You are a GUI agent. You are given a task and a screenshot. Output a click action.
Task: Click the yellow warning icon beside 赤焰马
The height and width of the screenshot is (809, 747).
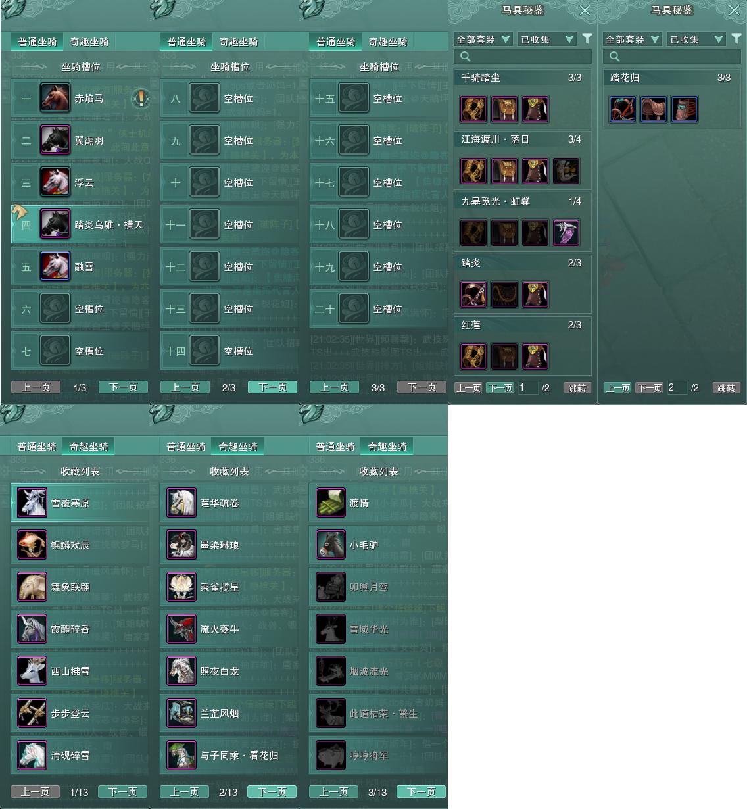click(140, 99)
